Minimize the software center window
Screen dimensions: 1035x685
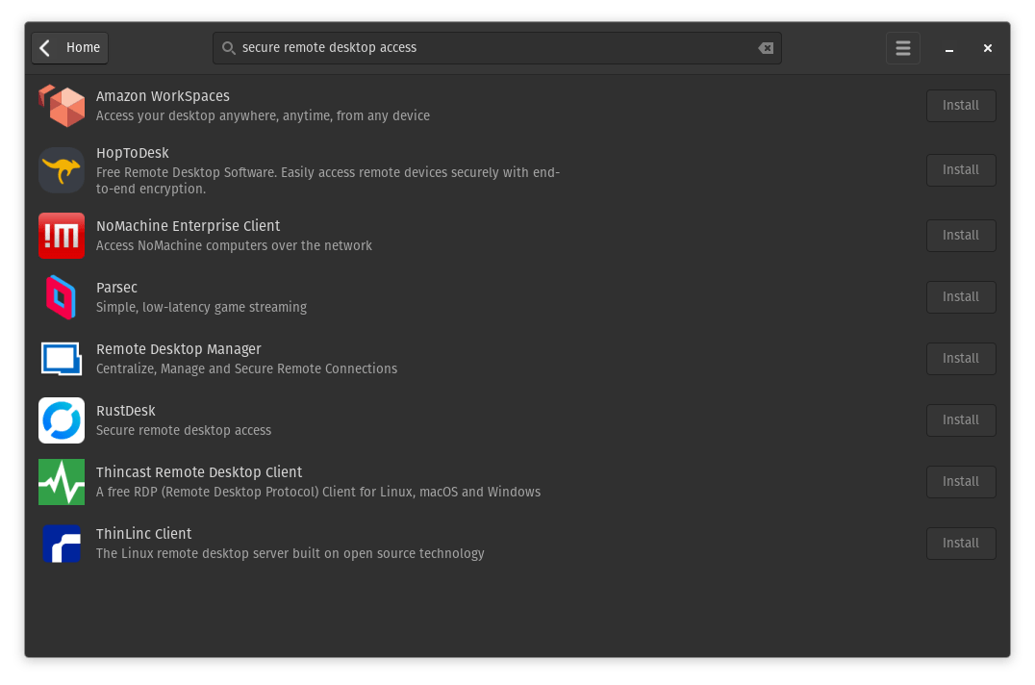(x=949, y=48)
